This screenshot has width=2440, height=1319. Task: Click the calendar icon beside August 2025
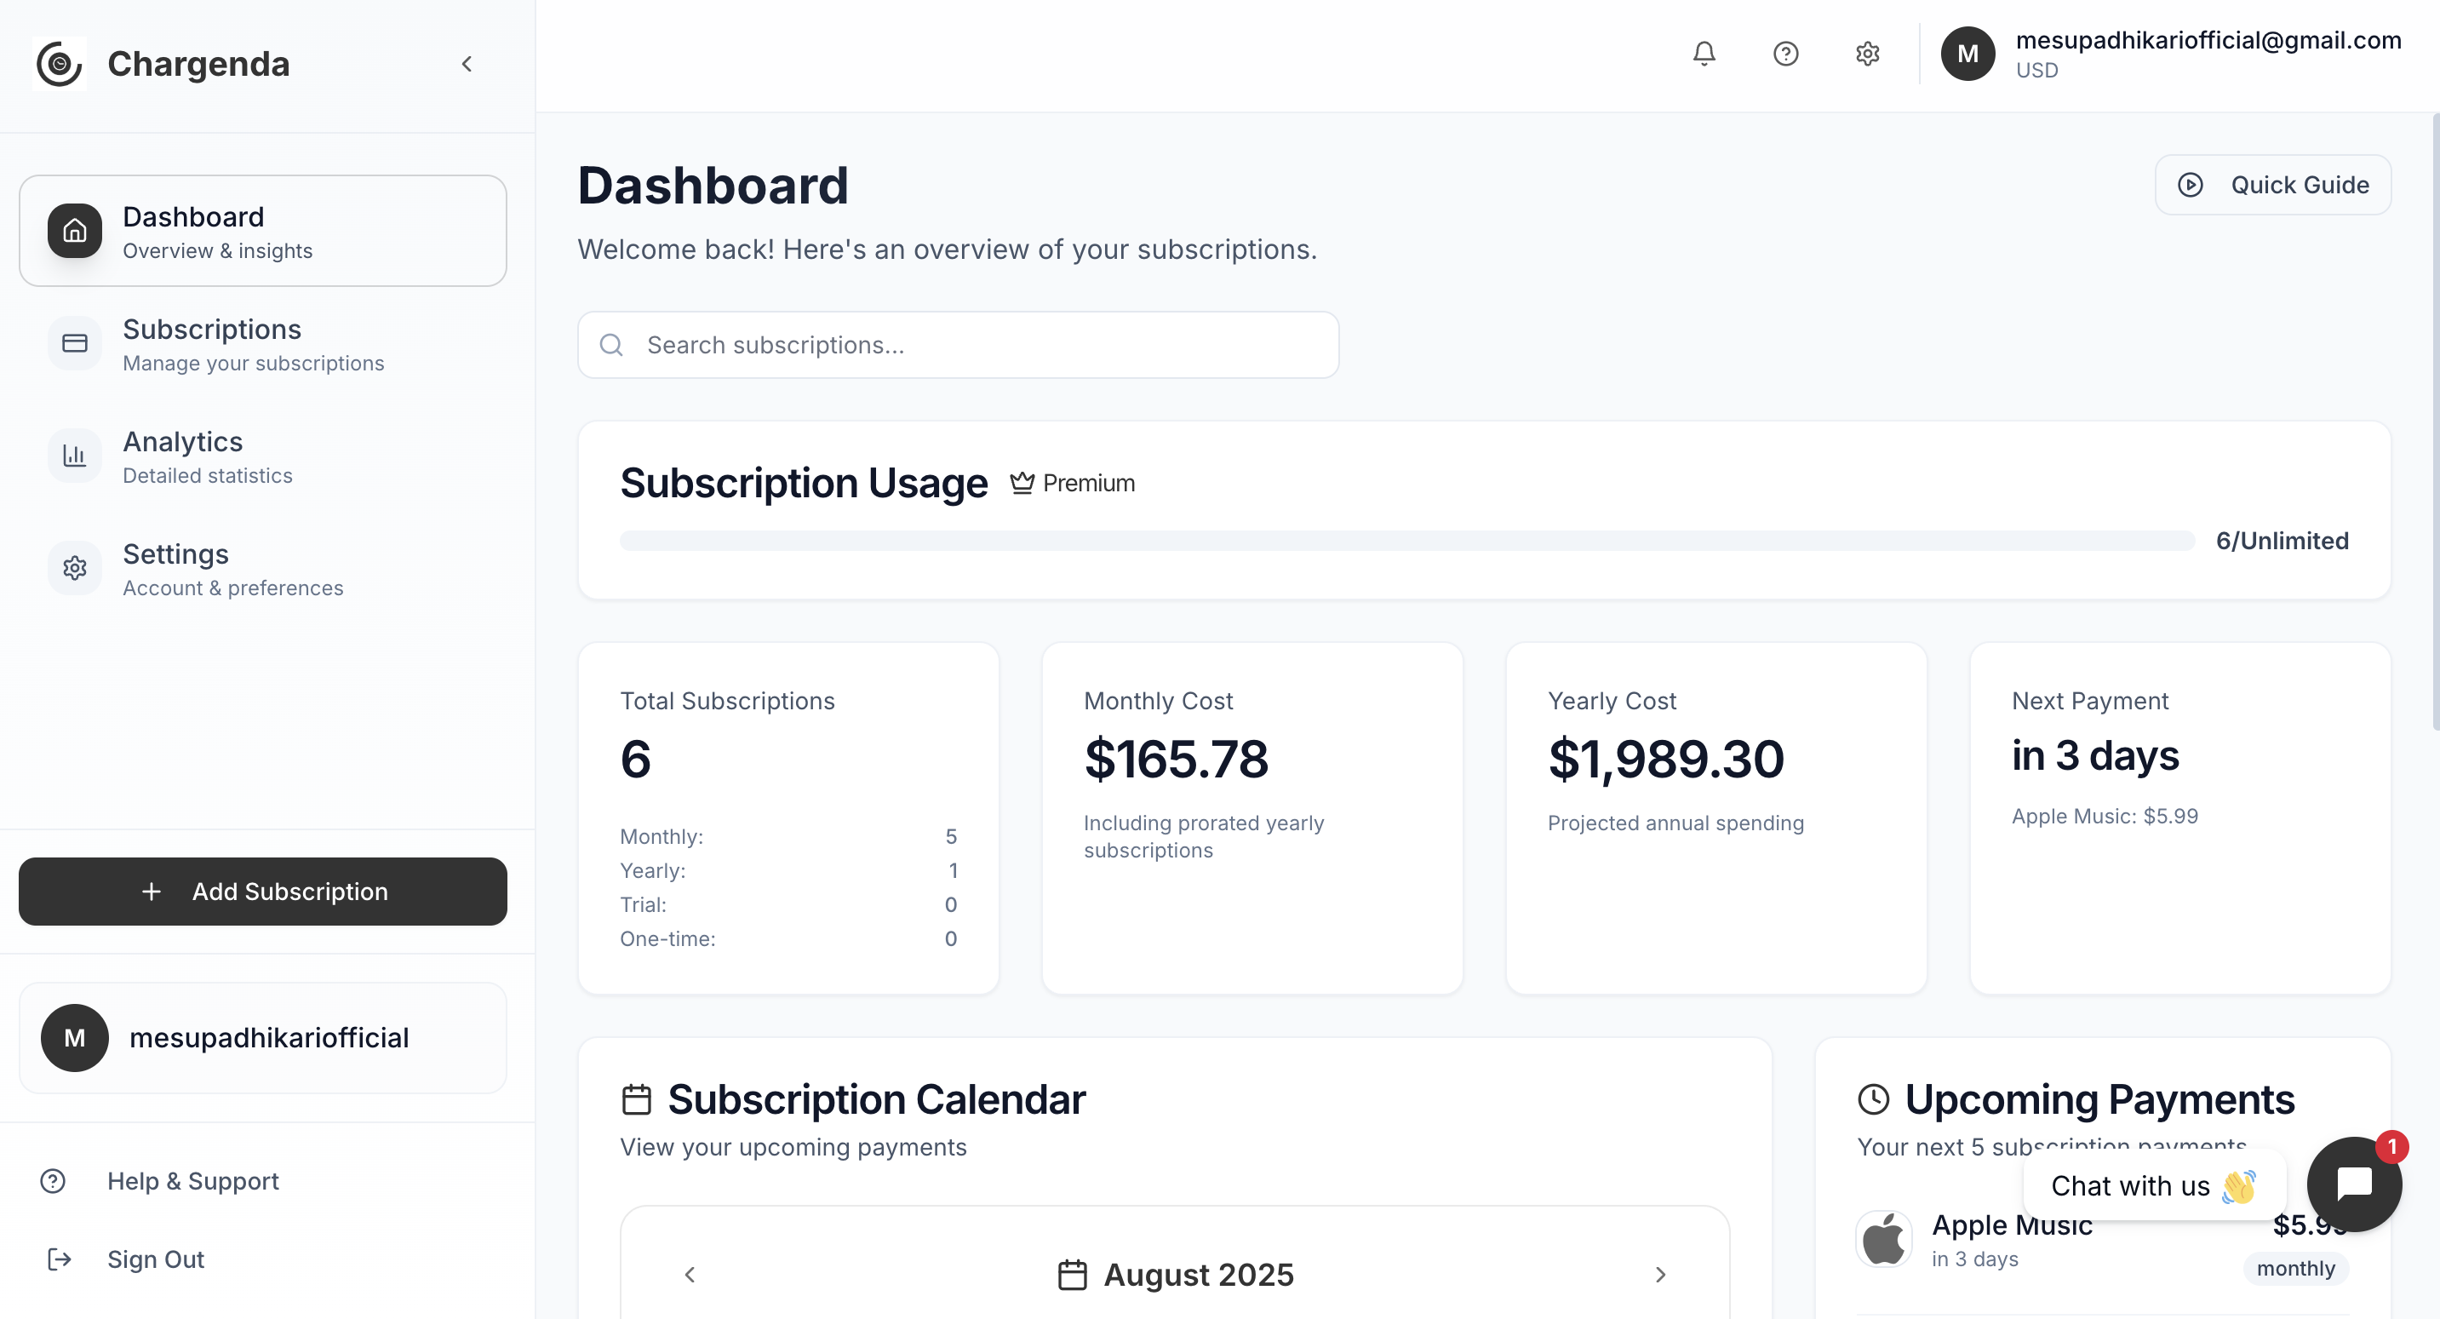pyautogui.click(x=1071, y=1275)
